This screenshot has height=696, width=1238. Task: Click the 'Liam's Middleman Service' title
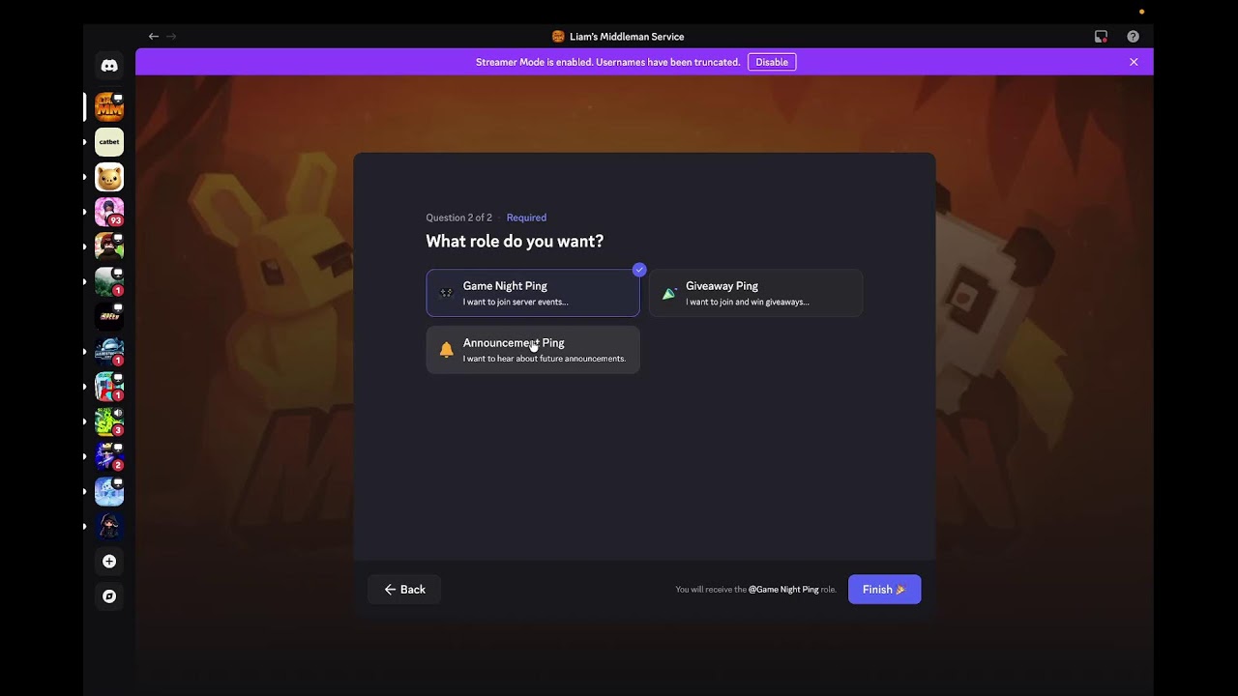[627, 37]
